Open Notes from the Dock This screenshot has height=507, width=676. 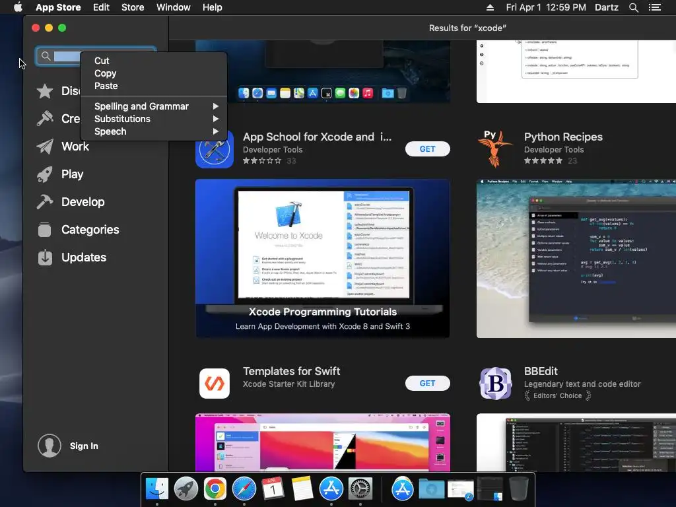(302, 489)
